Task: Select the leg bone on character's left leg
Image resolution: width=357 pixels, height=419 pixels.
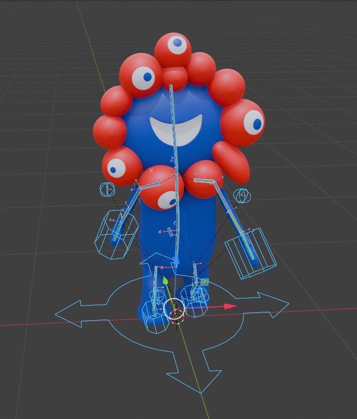Action: tap(196, 274)
